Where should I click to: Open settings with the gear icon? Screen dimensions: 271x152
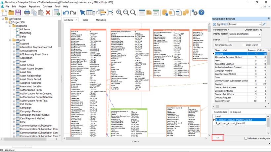click(195, 13)
